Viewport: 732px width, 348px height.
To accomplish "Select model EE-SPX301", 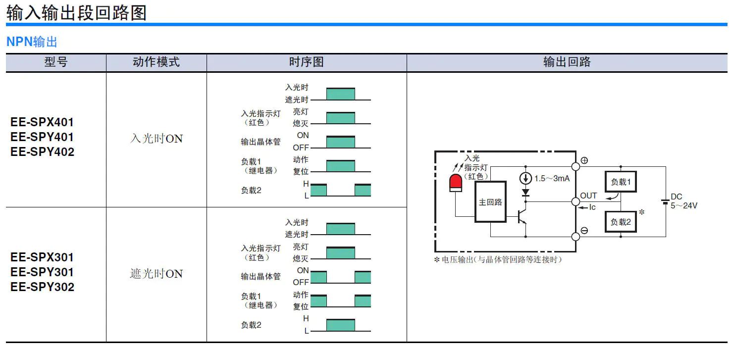I will [42, 257].
